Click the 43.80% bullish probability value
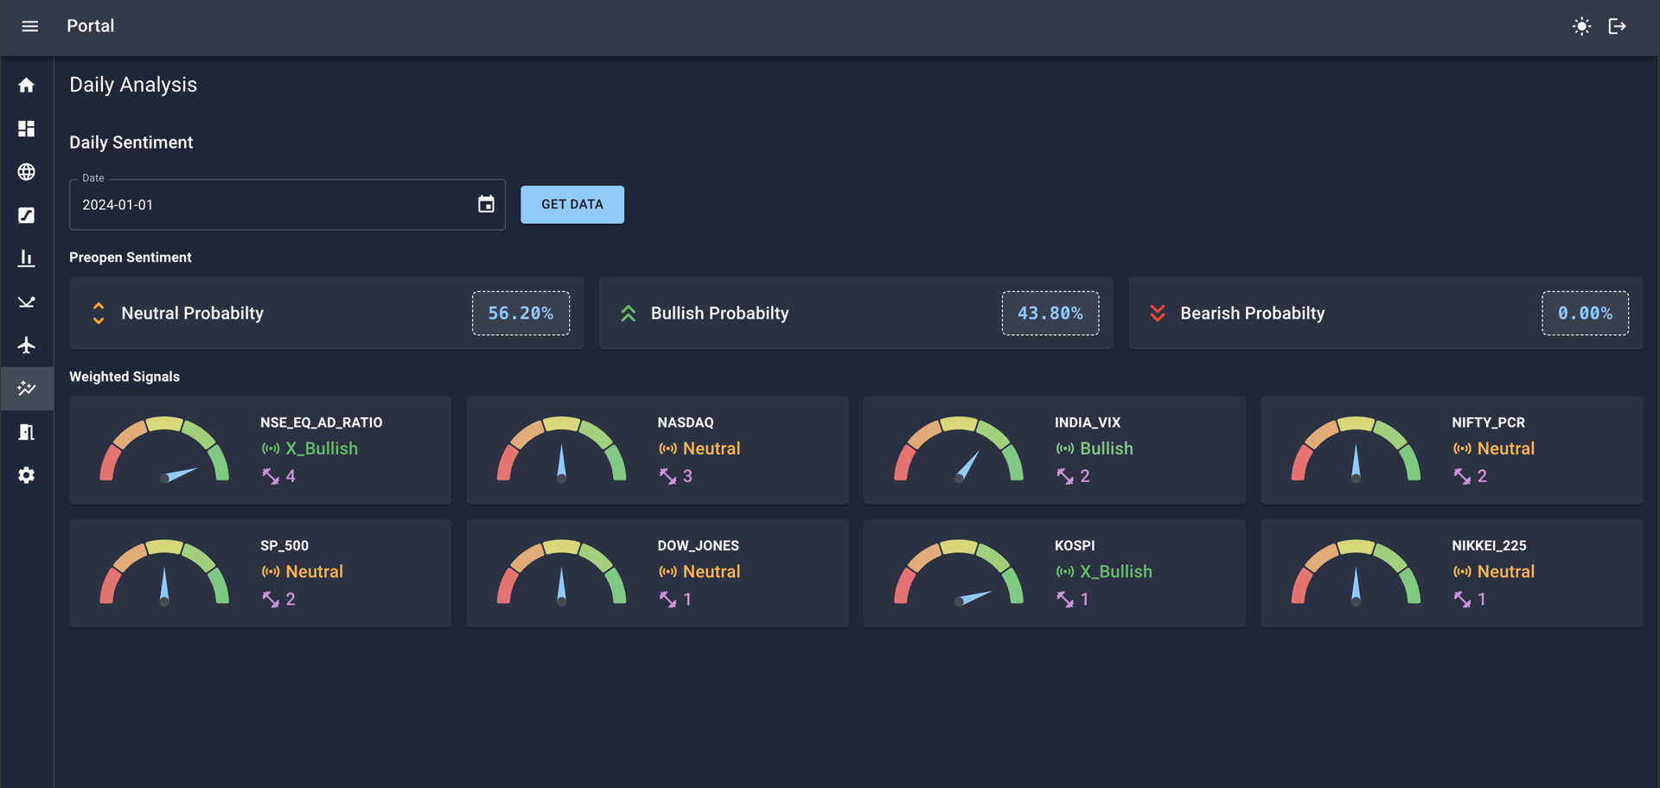Screen dimensions: 1660x788 point(1050,314)
